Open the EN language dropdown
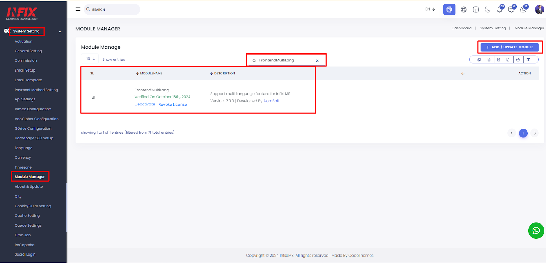 point(430,9)
